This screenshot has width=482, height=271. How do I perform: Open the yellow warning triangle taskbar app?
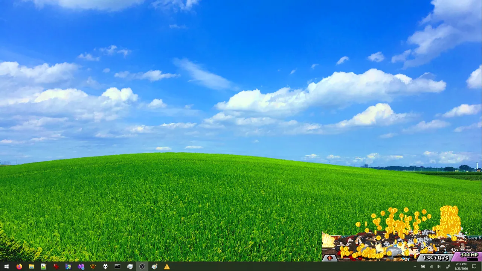(167, 266)
